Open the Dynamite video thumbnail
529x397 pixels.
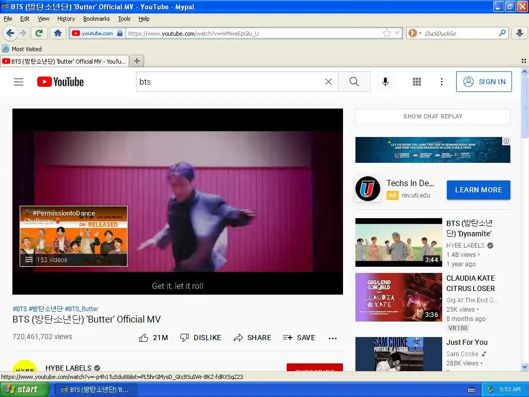(398, 242)
